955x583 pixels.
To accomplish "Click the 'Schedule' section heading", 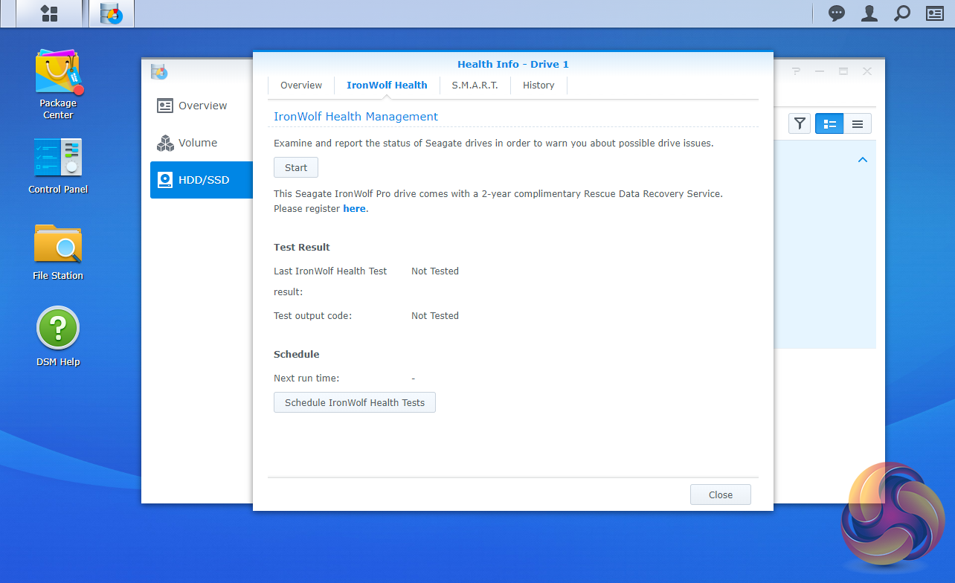I will point(297,355).
